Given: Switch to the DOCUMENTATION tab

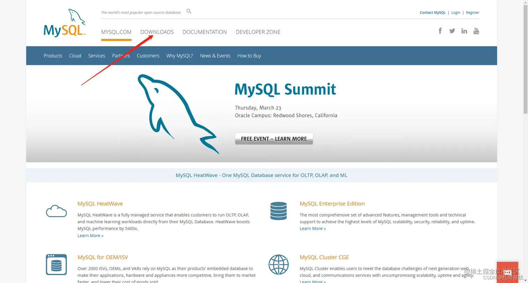Looking at the screenshot, I should pos(205,32).
